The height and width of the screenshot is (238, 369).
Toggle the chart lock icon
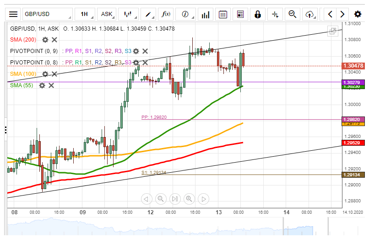(x=258, y=14)
